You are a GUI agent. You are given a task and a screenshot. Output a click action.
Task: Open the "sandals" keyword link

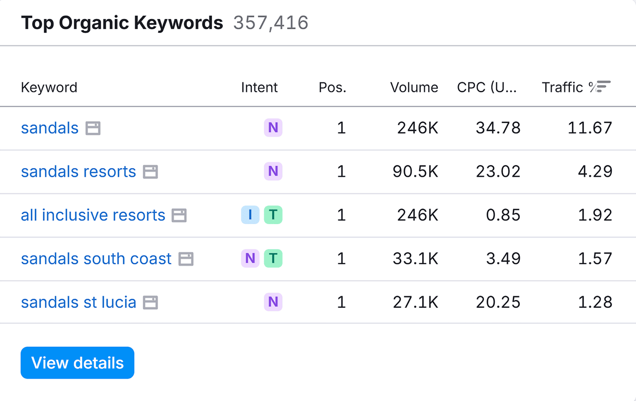pyautogui.click(x=49, y=128)
